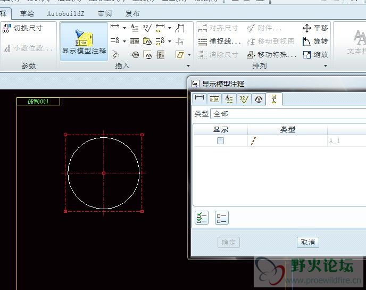Click the Type (类型) column header in table
366x290 pixels.
click(288, 129)
